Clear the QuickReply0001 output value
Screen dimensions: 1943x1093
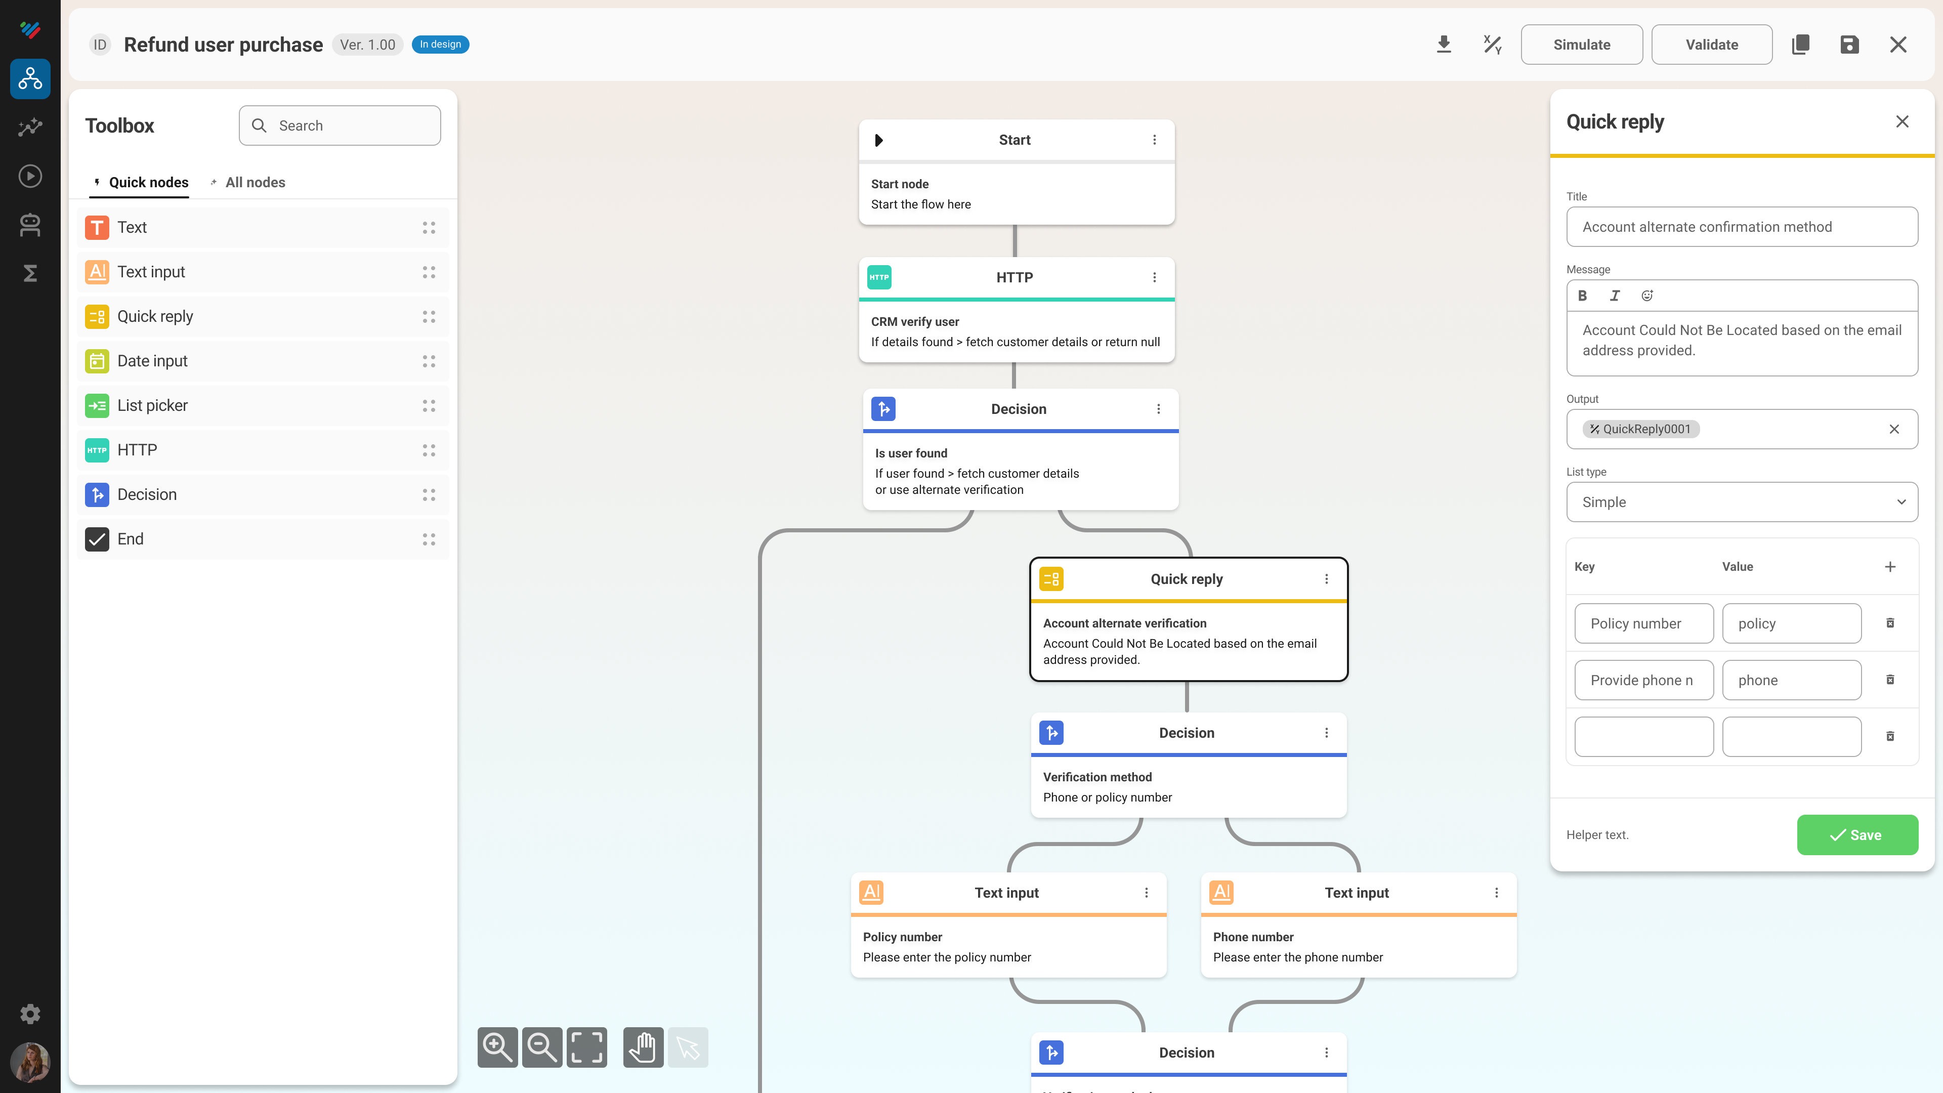(1894, 429)
